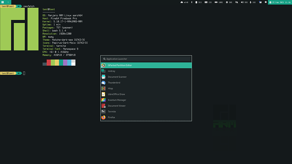Click the white square tray icon before clock
The width and height of the screenshot is (292, 164).
click(x=266, y=2)
